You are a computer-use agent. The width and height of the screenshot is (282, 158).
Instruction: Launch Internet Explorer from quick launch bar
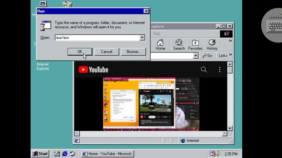65,154
